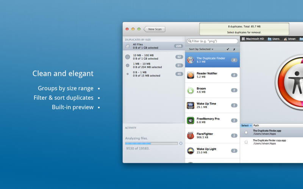Select the FreeMemory Pro icon
The image size is (303, 189).
pos(191,120)
